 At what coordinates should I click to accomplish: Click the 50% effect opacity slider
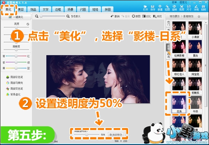click(87, 135)
